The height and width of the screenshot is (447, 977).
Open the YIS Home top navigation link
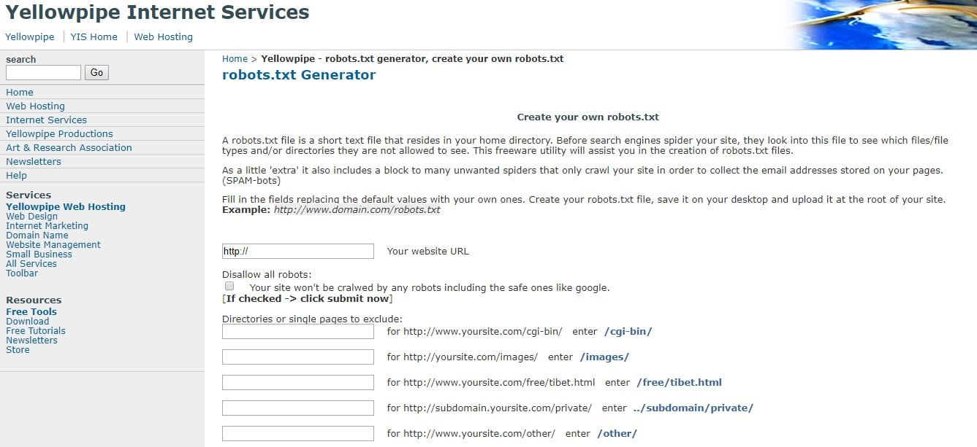point(94,37)
